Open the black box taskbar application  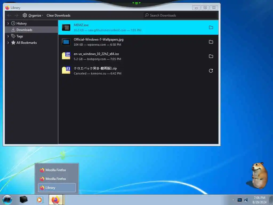[x=23, y=200]
